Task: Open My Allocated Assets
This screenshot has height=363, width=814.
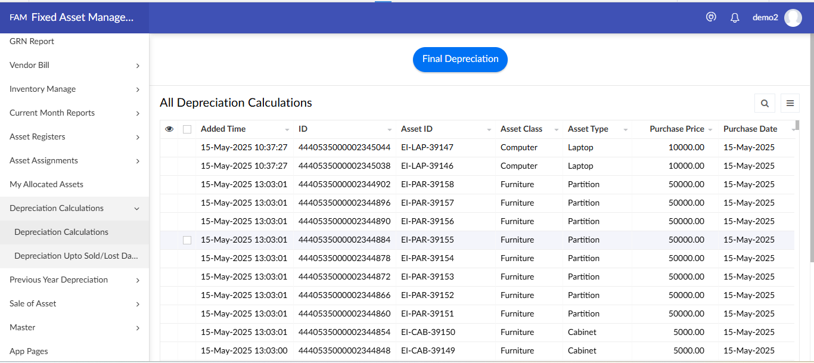Action: click(46, 184)
